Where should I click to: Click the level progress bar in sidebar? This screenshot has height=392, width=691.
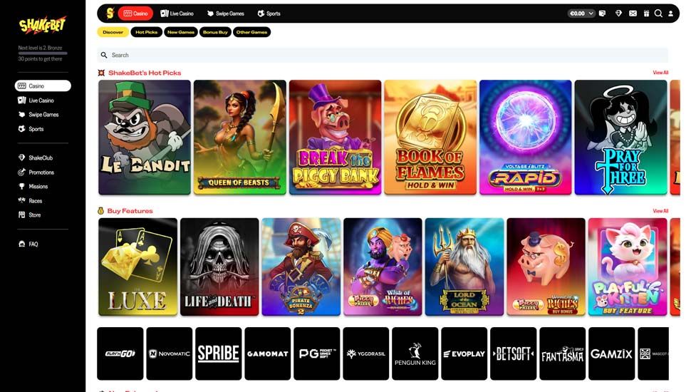(43, 53)
